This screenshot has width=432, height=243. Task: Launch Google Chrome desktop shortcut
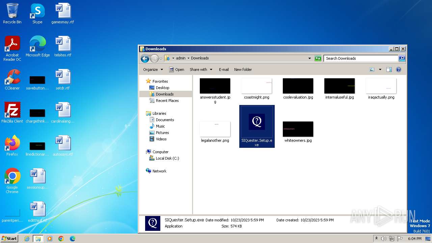tap(12, 181)
